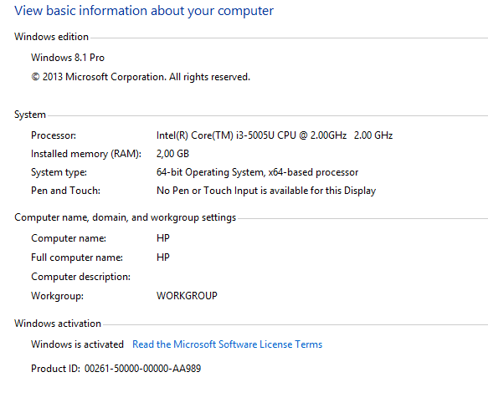Click the 'Pen and Touch:' label

point(65,191)
